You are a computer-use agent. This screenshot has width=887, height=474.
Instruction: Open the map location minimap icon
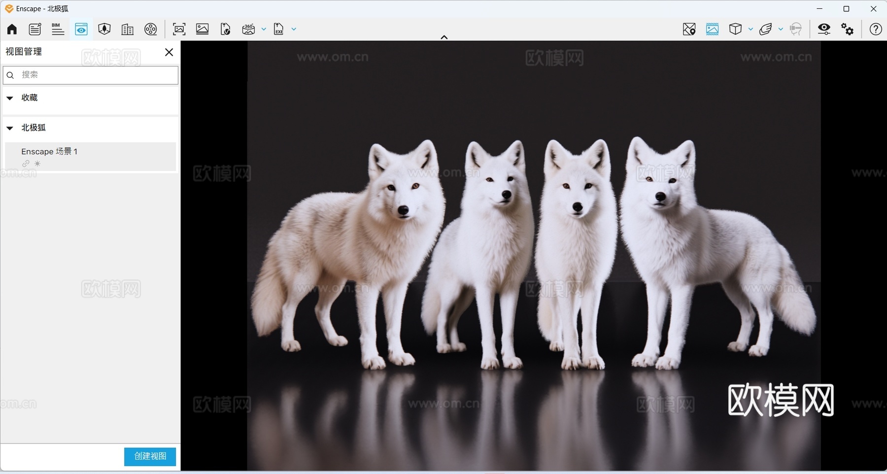coord(689,29)
